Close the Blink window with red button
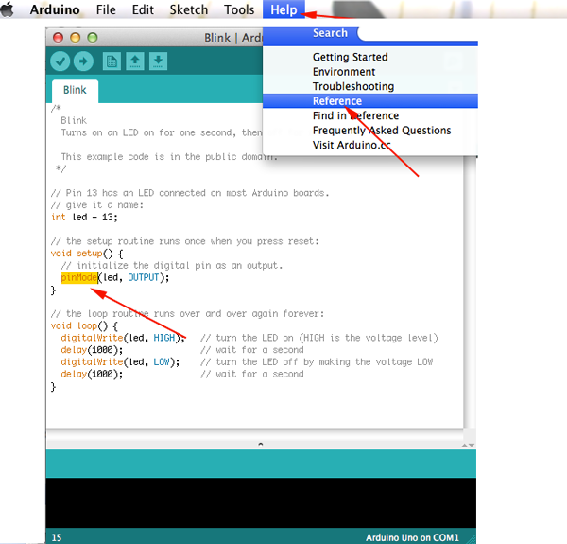The width and height of the screenshot is (567, 544). coord(58,37)
